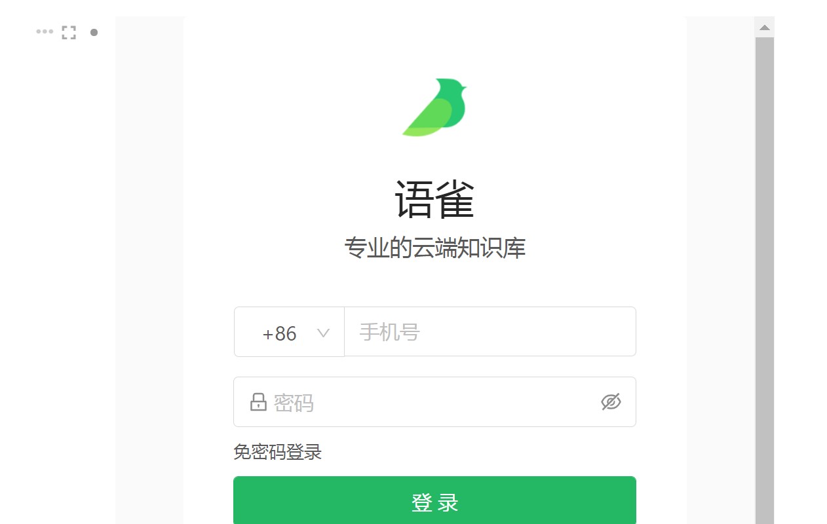
Task: Click the green Yuque bird logo
Action: [x=434, y=107]
